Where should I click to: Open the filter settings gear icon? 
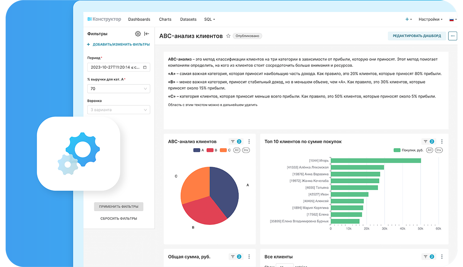point(138,34)
